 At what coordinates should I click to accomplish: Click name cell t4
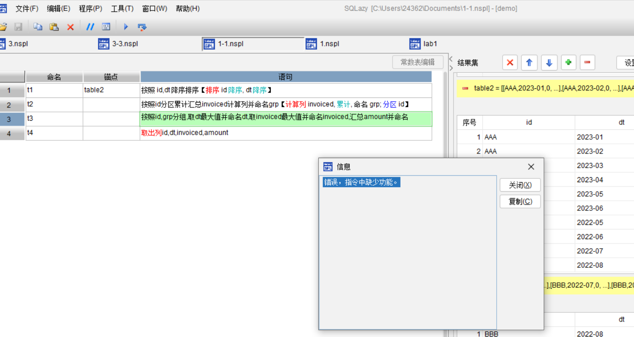(54, 133)
